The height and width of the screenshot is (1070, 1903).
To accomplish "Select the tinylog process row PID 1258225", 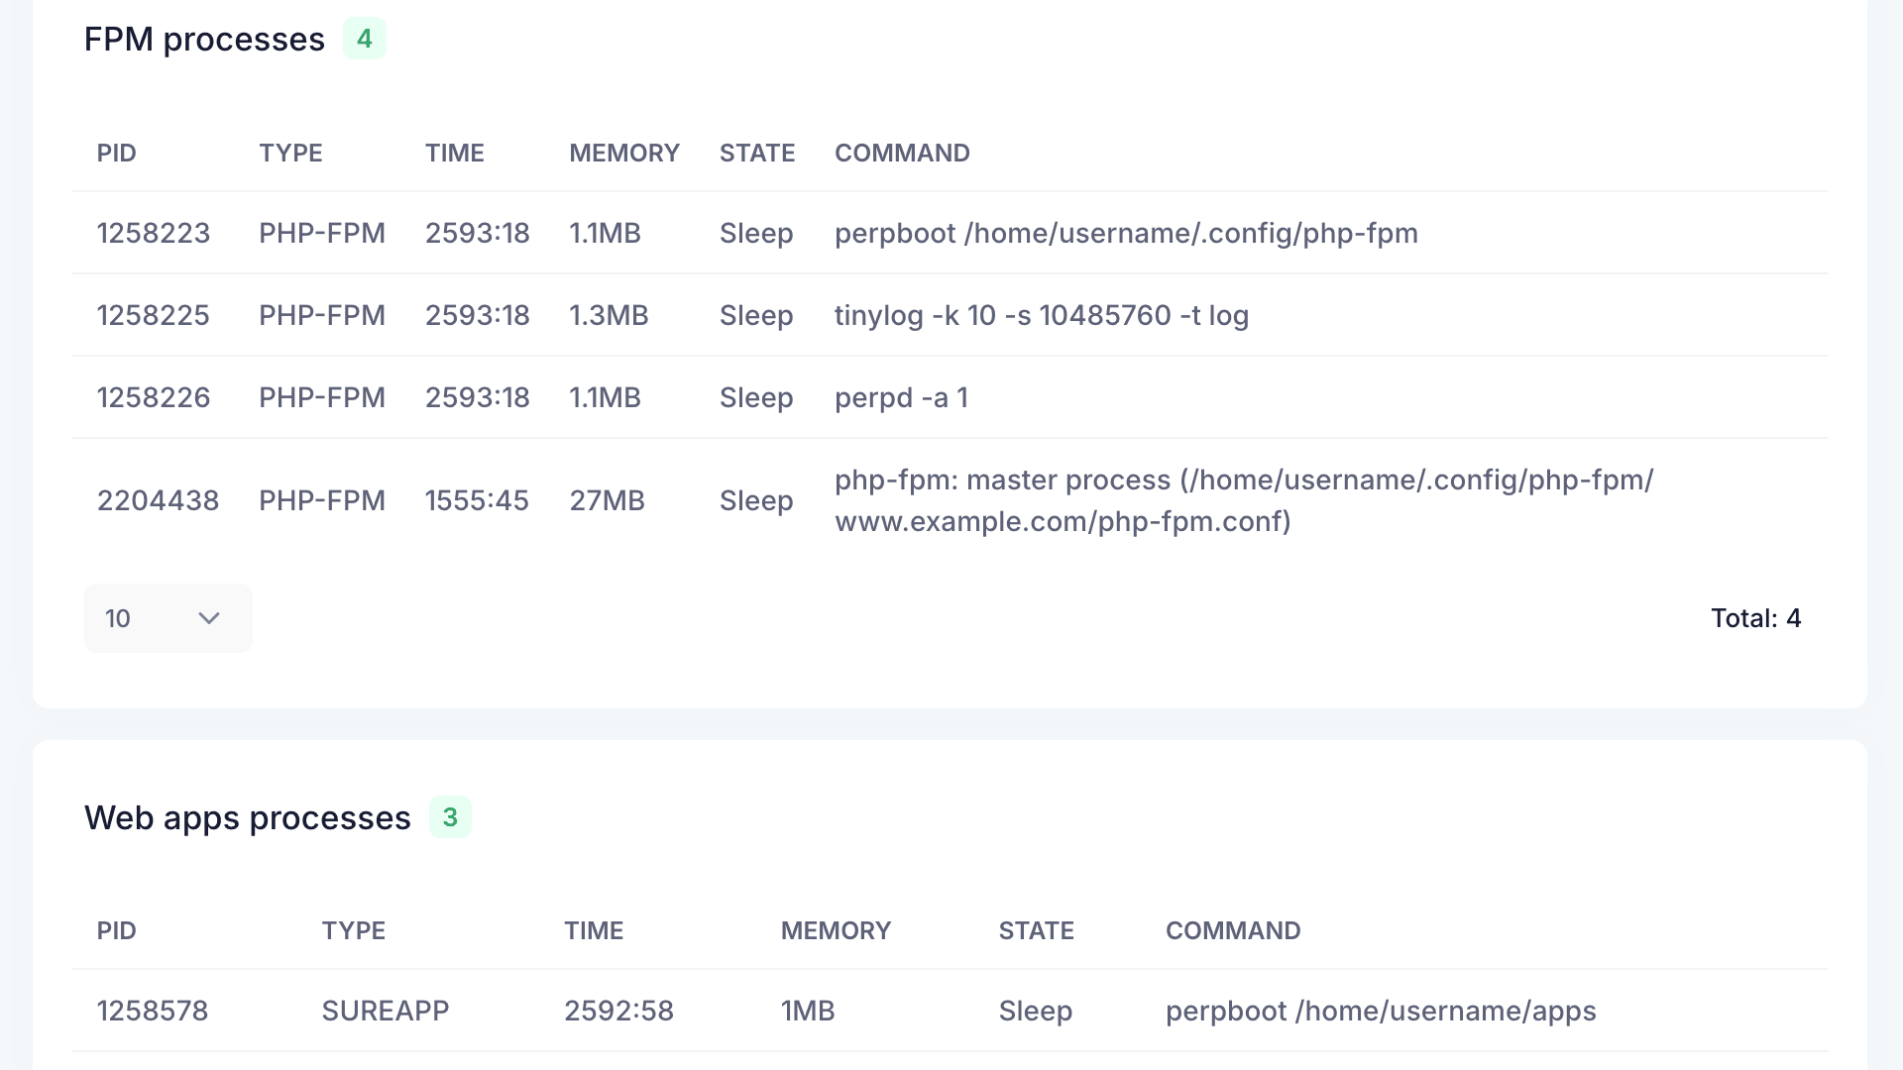I will 154,315.
